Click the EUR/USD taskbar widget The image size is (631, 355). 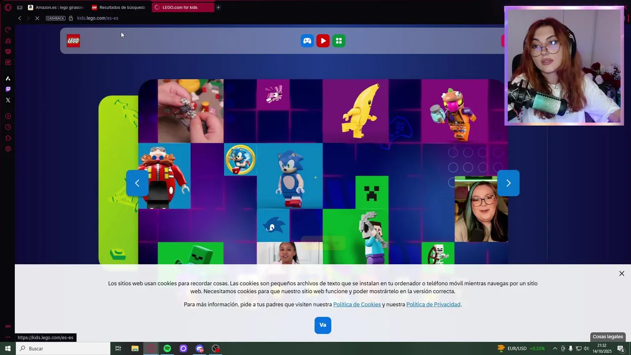pyautogui.click(x=521, y=349)
